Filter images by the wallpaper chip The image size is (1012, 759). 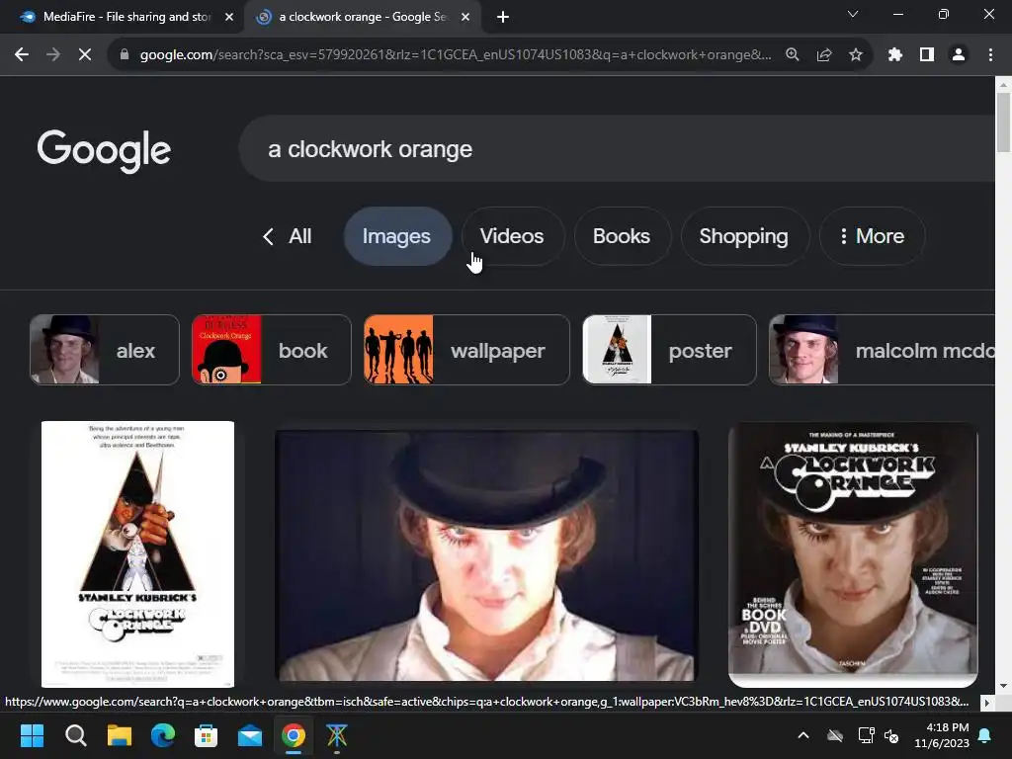(x=466, y=350)
